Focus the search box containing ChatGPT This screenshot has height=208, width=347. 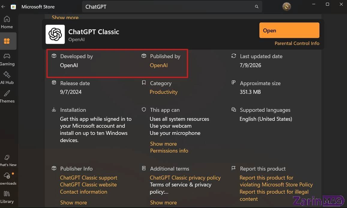tap(172, 7)
